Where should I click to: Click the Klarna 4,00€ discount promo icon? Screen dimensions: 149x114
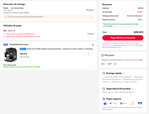(x=4, y=34)
